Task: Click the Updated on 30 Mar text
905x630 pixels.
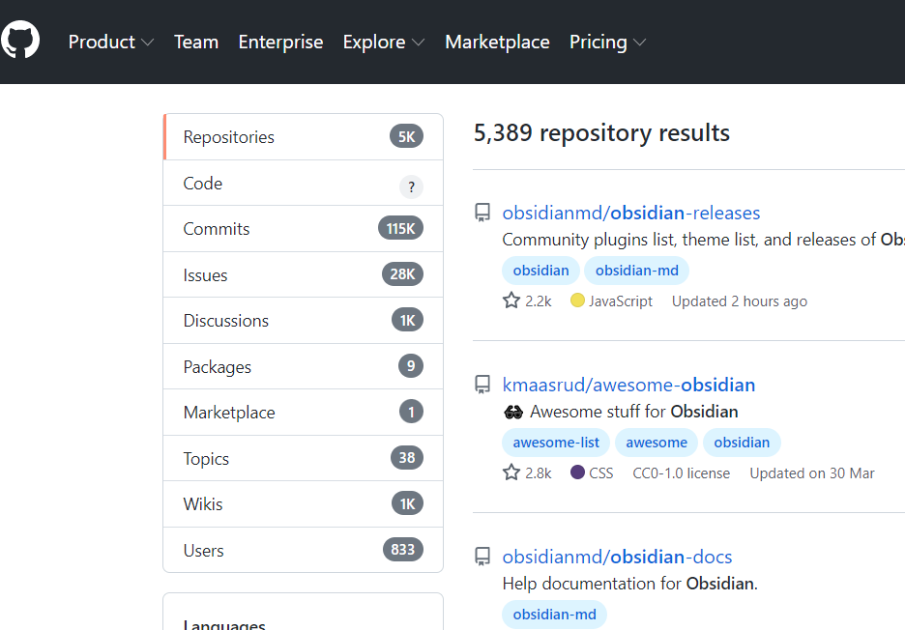Action: [812, 473]
